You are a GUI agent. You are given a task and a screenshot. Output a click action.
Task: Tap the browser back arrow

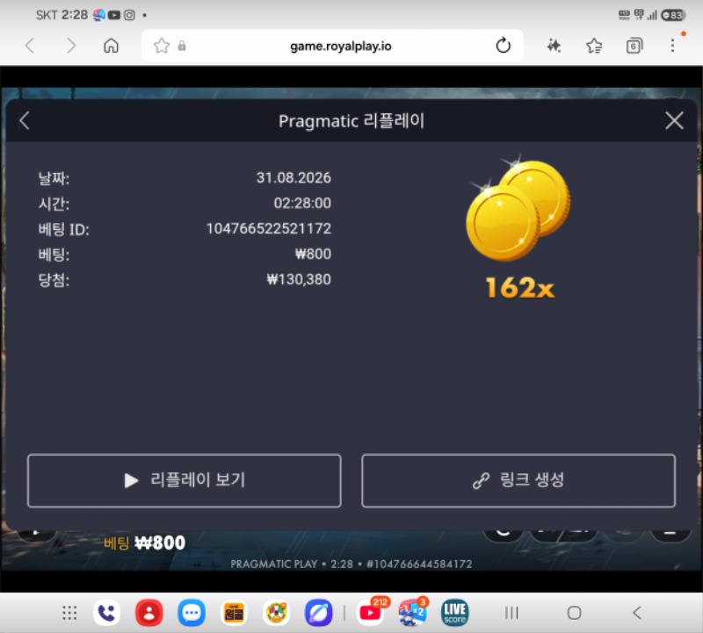point(30,46)
